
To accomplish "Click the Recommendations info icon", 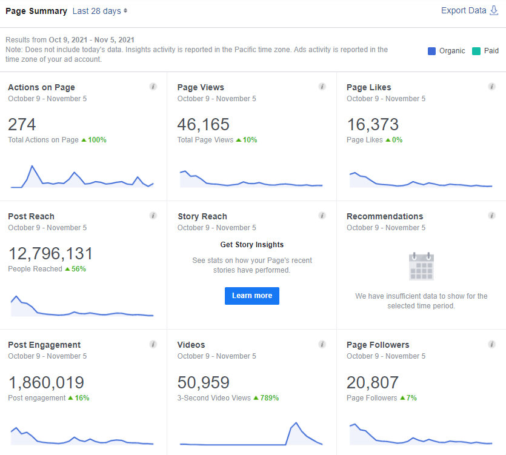I will tap(491, 216).
